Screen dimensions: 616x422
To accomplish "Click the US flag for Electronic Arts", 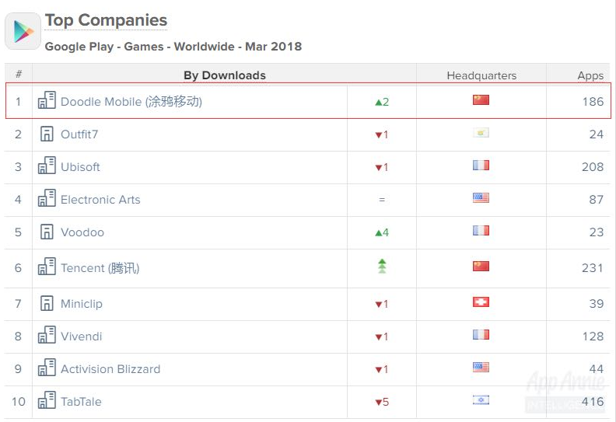I will tap(481, 198).
